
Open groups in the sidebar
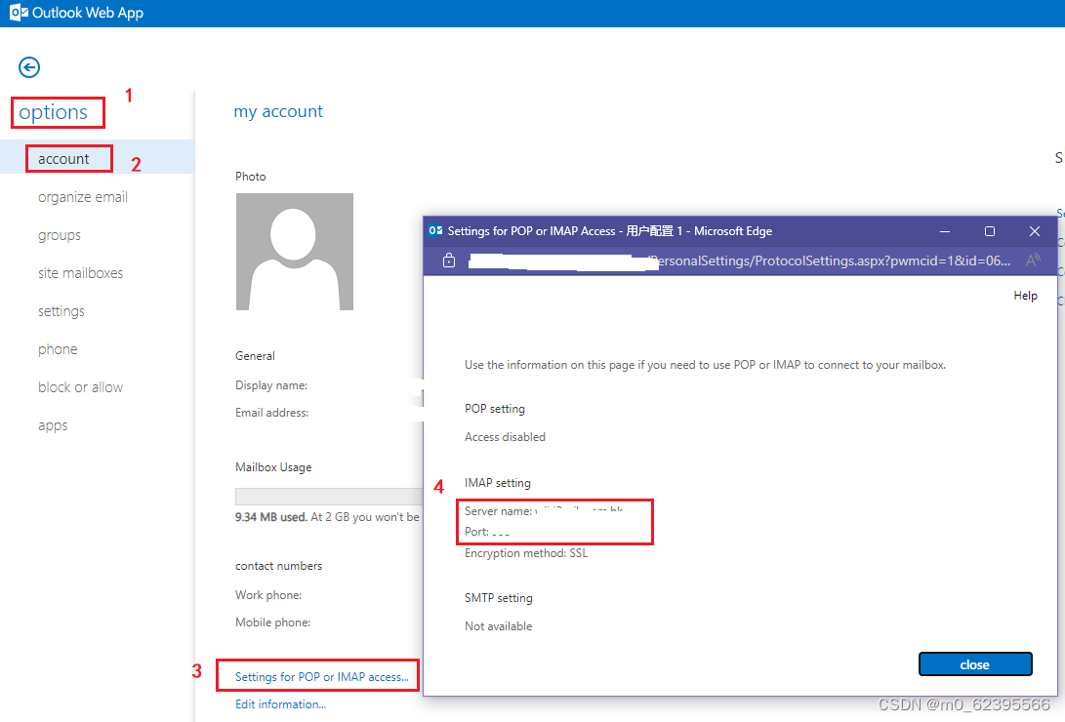click(60, 235)
